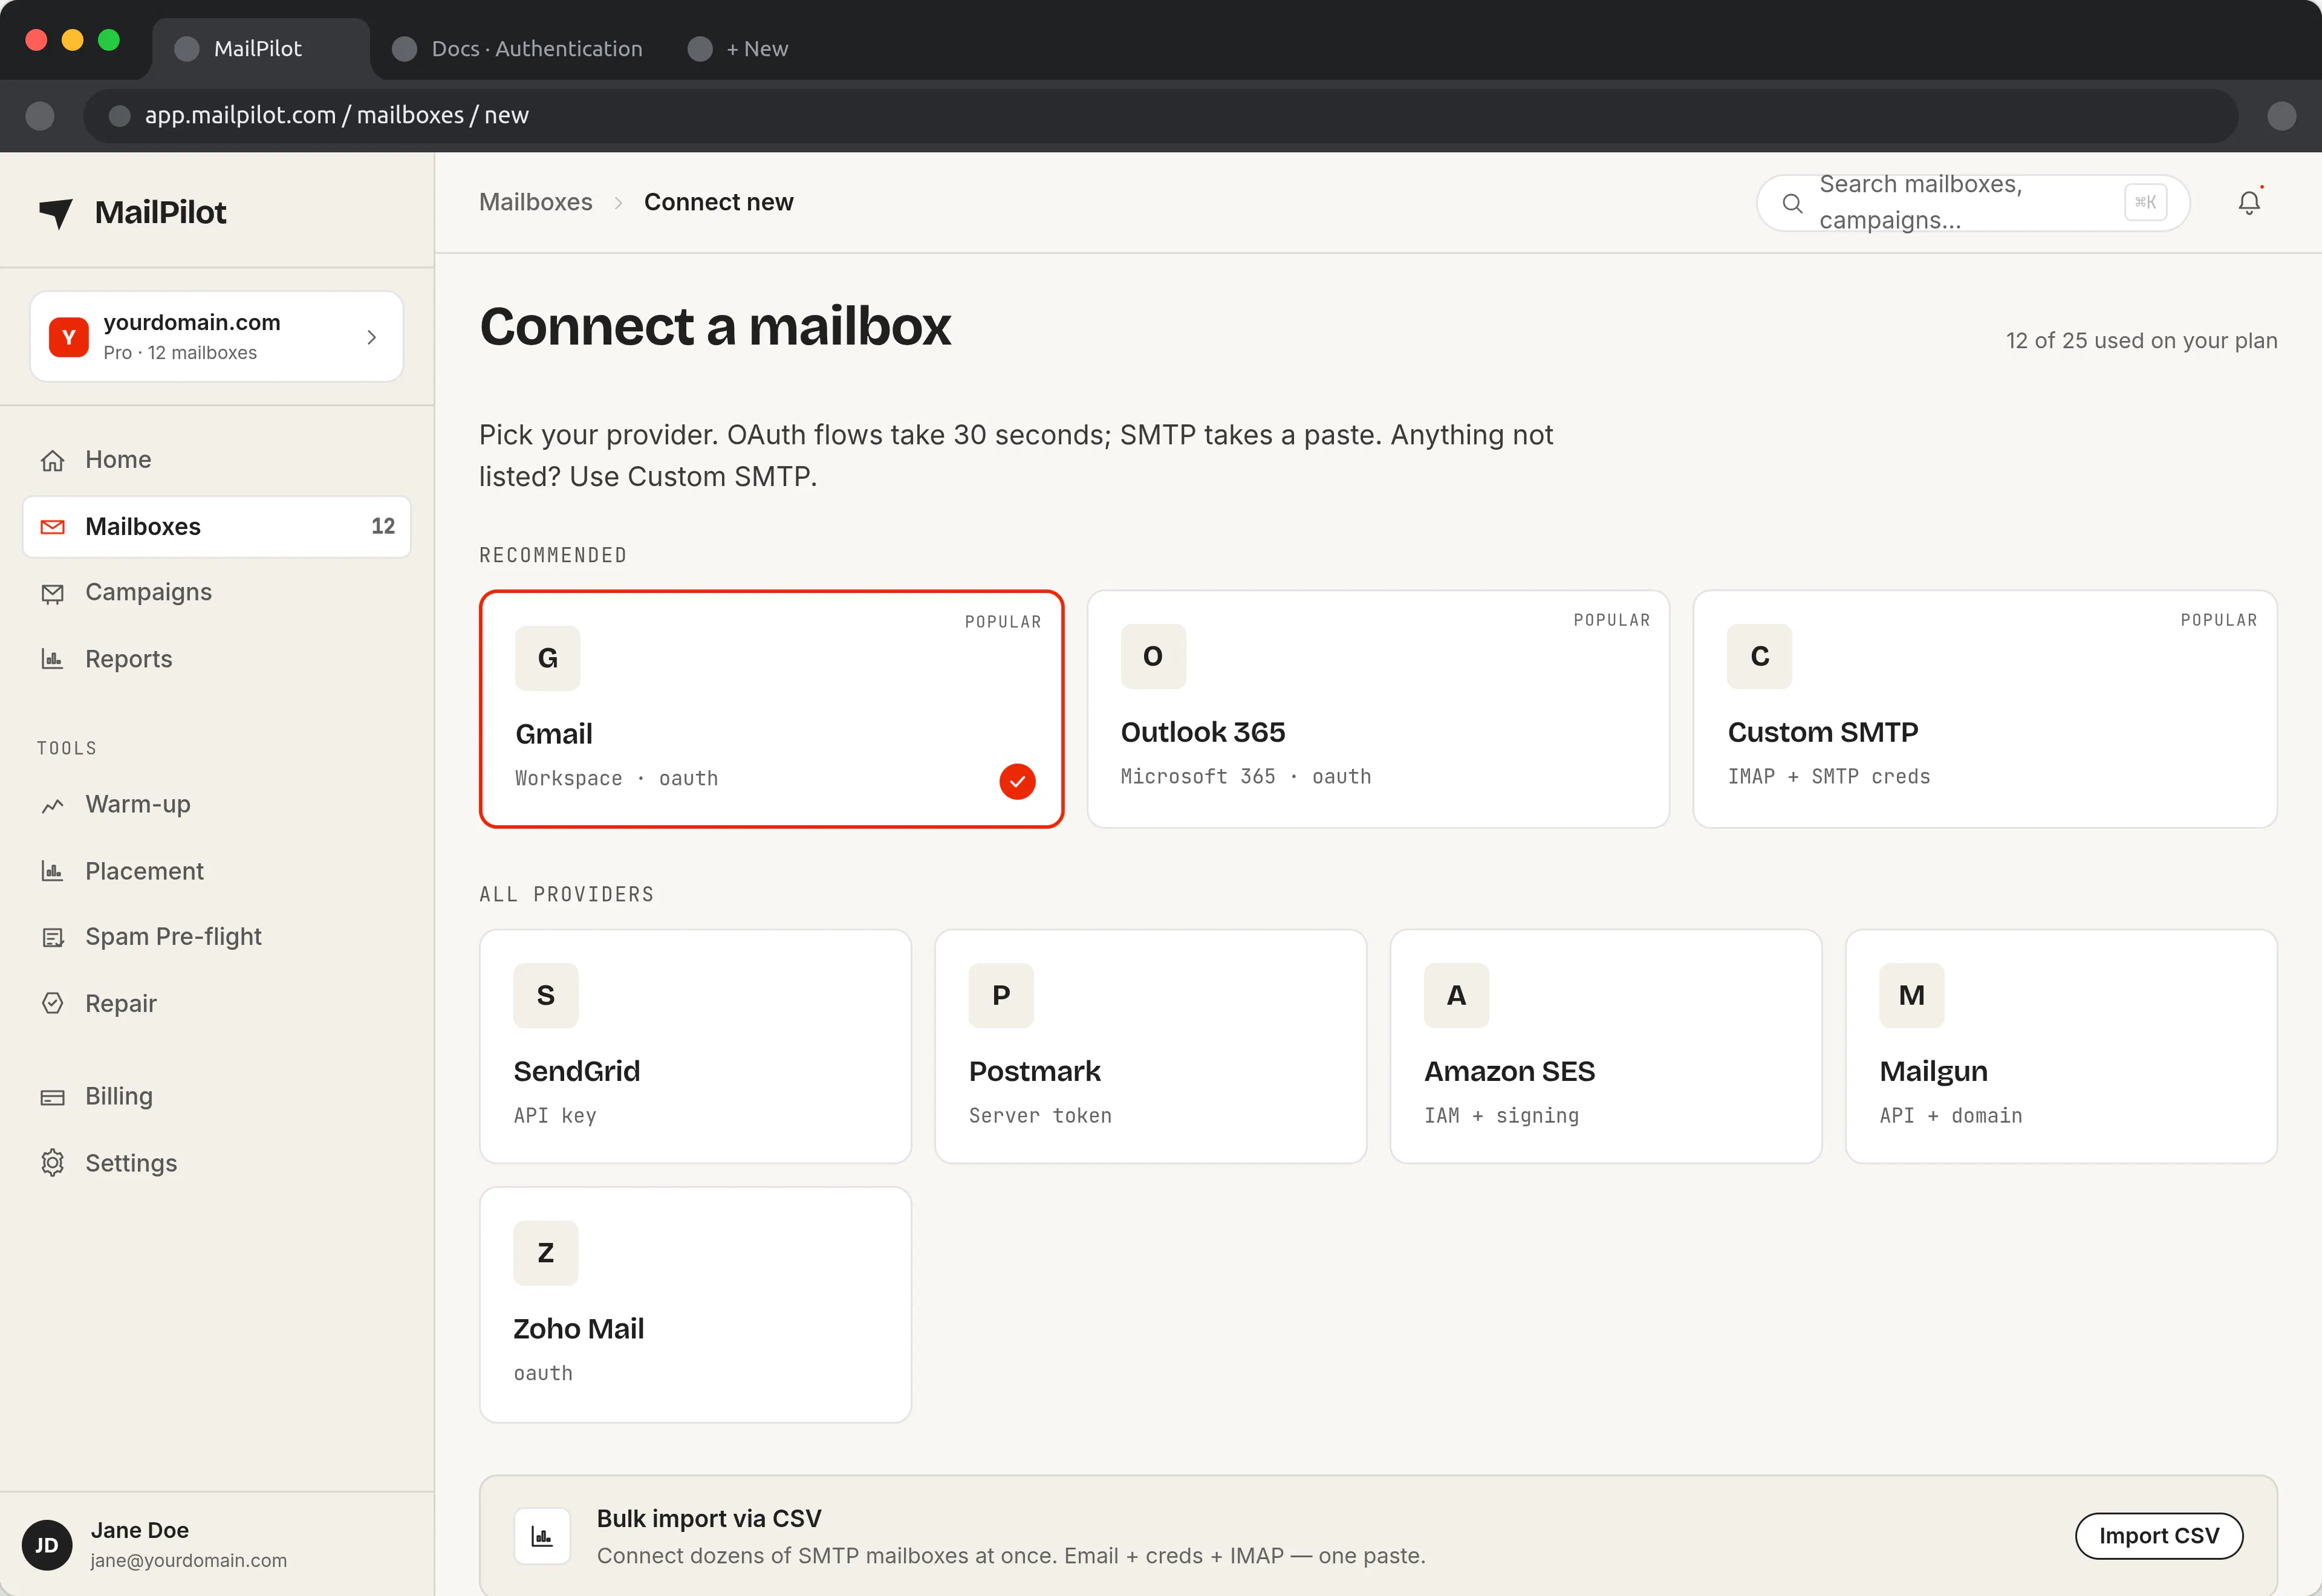Screen dimensions: 2322x1596
Task: Click the Billing card icon
Action: tap(53, 1097)
